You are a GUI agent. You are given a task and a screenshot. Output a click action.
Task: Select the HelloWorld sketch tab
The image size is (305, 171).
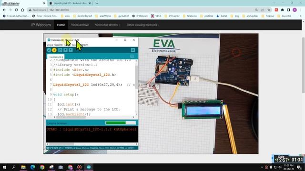click(56, 57)
